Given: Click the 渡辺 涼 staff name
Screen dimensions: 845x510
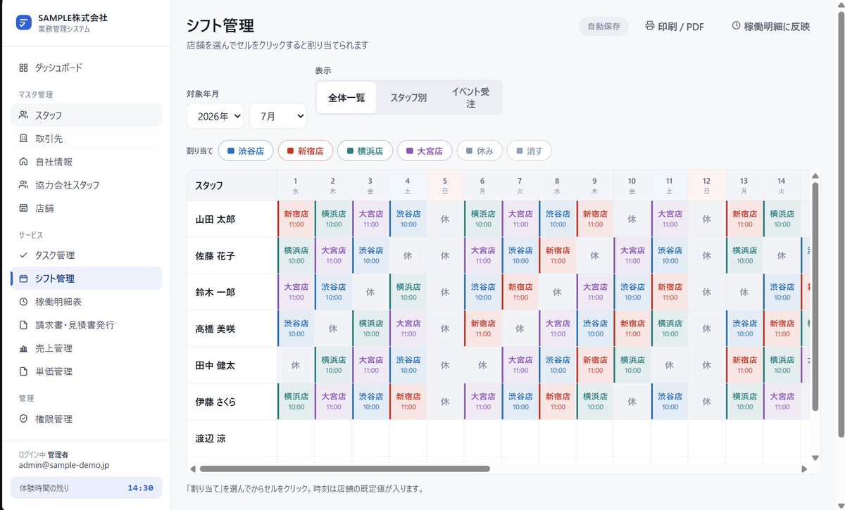Looking at the screenshot, I should pyautogui.click(x=211, y=438).
